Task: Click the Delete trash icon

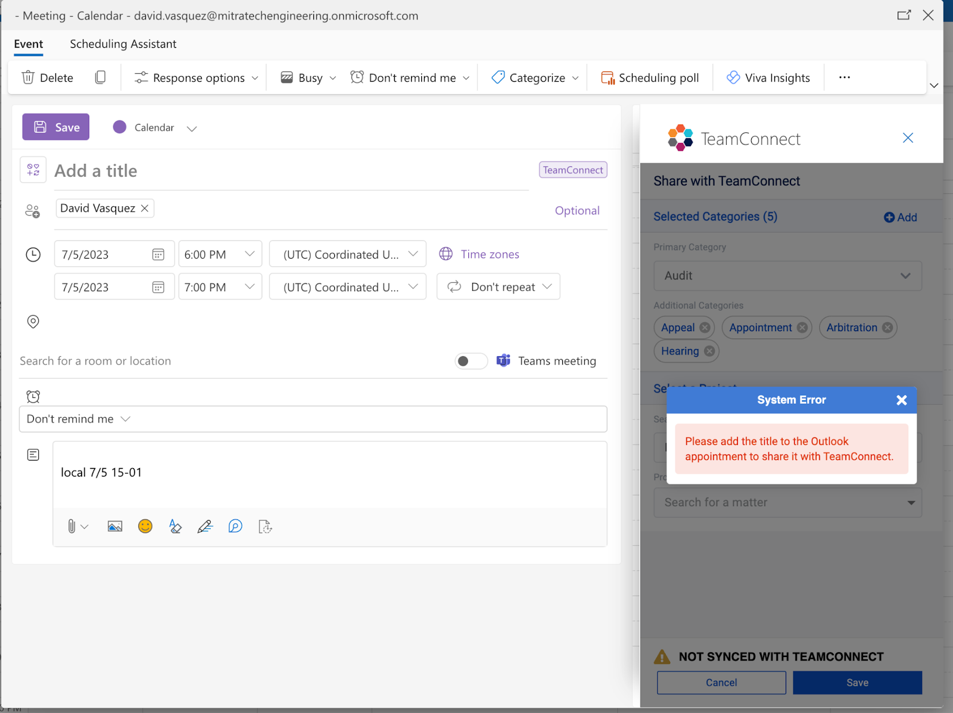Action: click(x=28, y=77)
